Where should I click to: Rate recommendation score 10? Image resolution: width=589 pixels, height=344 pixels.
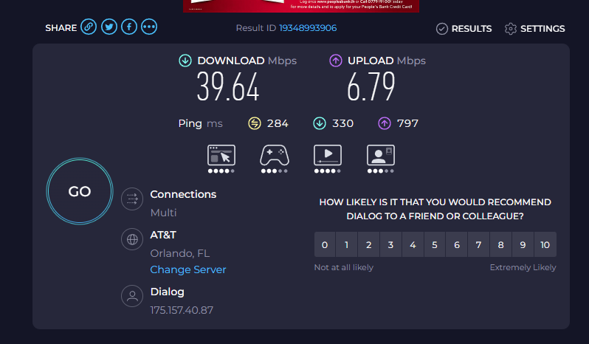tap(545, 245)
